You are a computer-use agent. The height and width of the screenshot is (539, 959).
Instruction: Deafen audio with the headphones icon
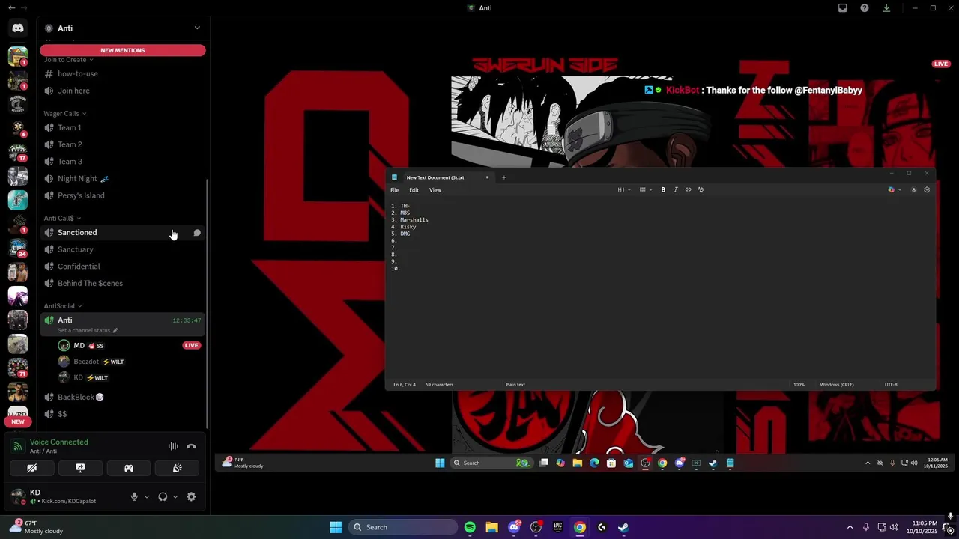(163, 496)
